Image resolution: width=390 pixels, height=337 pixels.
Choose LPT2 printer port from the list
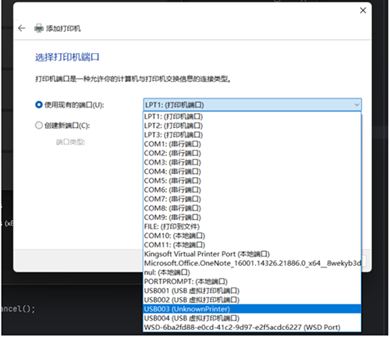252,126
